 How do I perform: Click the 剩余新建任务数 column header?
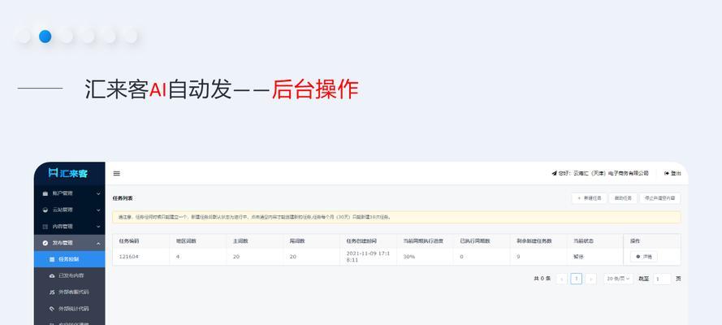click(534, 241)
